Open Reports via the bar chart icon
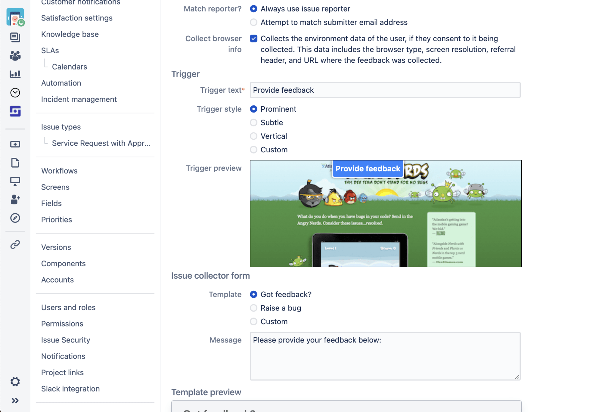 (15, 74)
